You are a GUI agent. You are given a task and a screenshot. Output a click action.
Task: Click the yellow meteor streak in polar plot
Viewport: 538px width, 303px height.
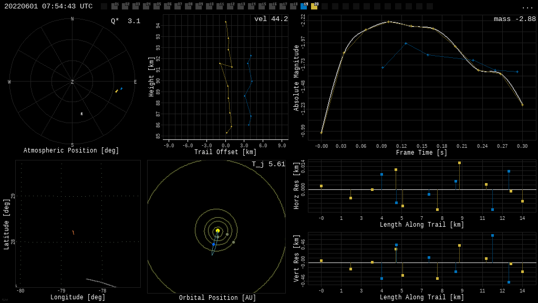coord(117,91)
